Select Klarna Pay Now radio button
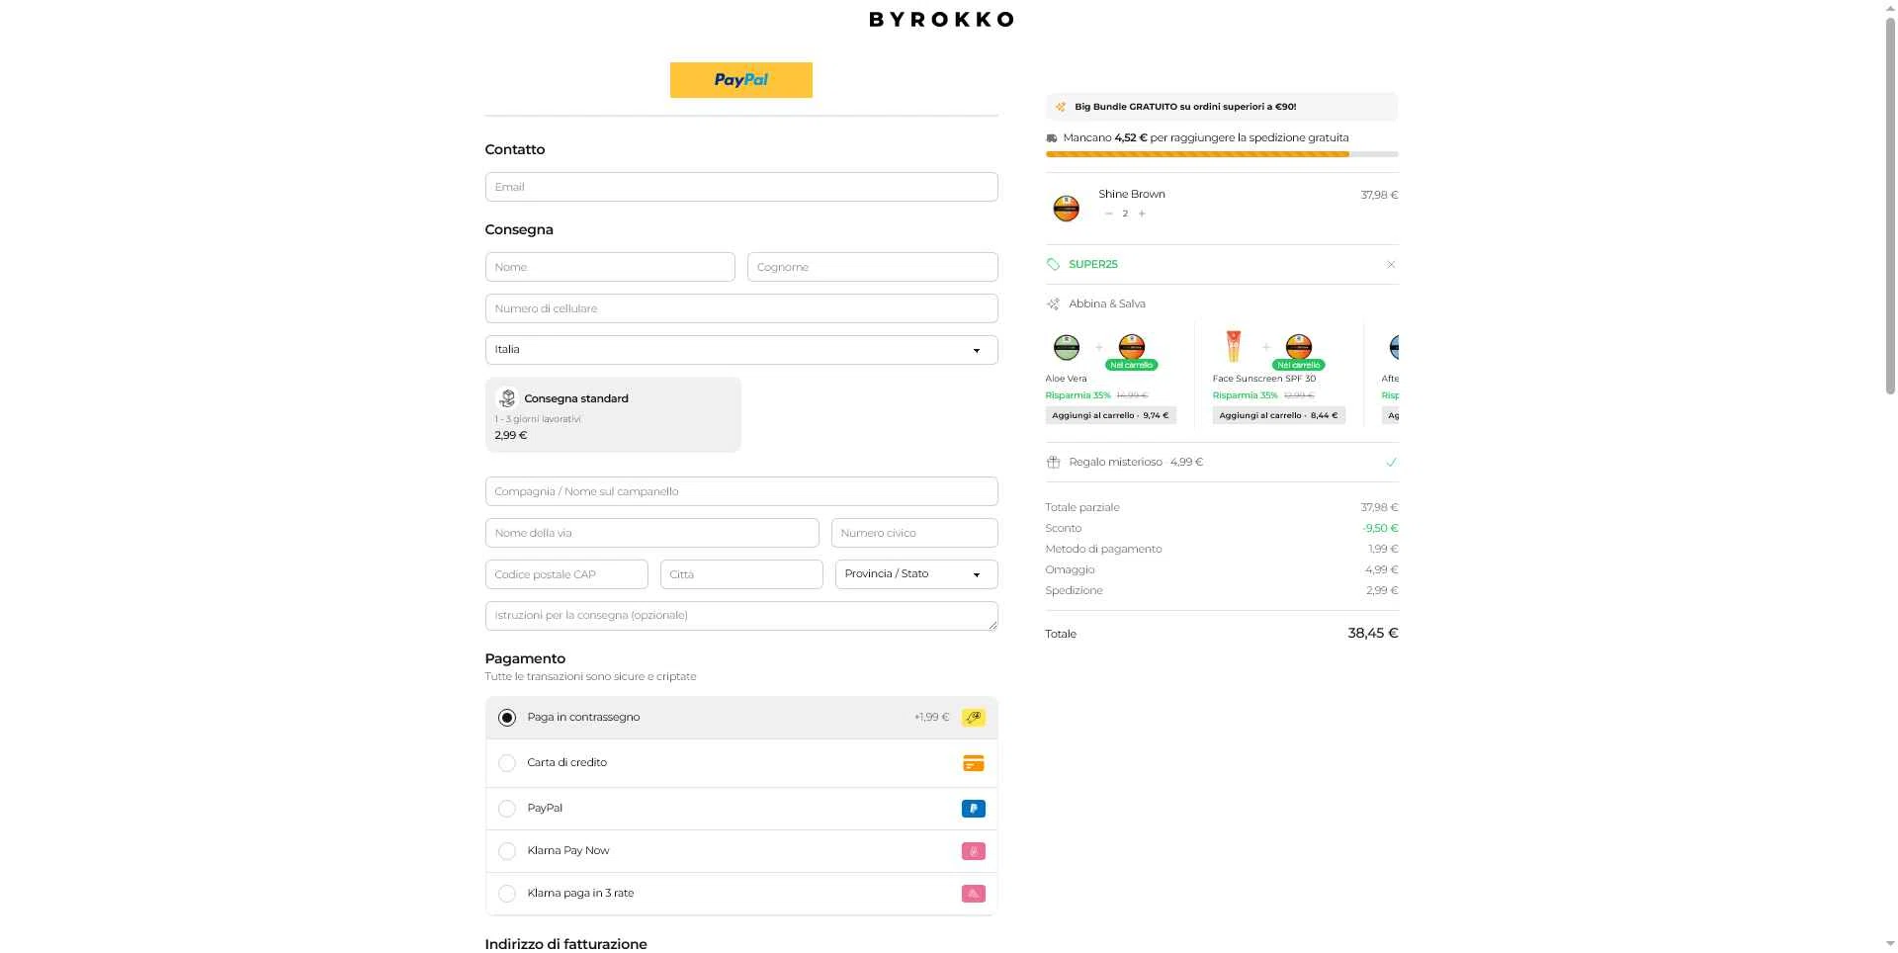This screenshot has height=953, width=1898. pos(507,851)
